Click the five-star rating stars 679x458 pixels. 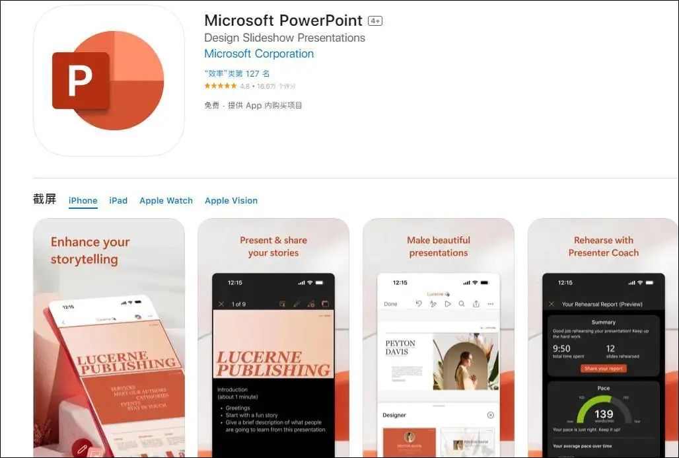tap(221, 86)
